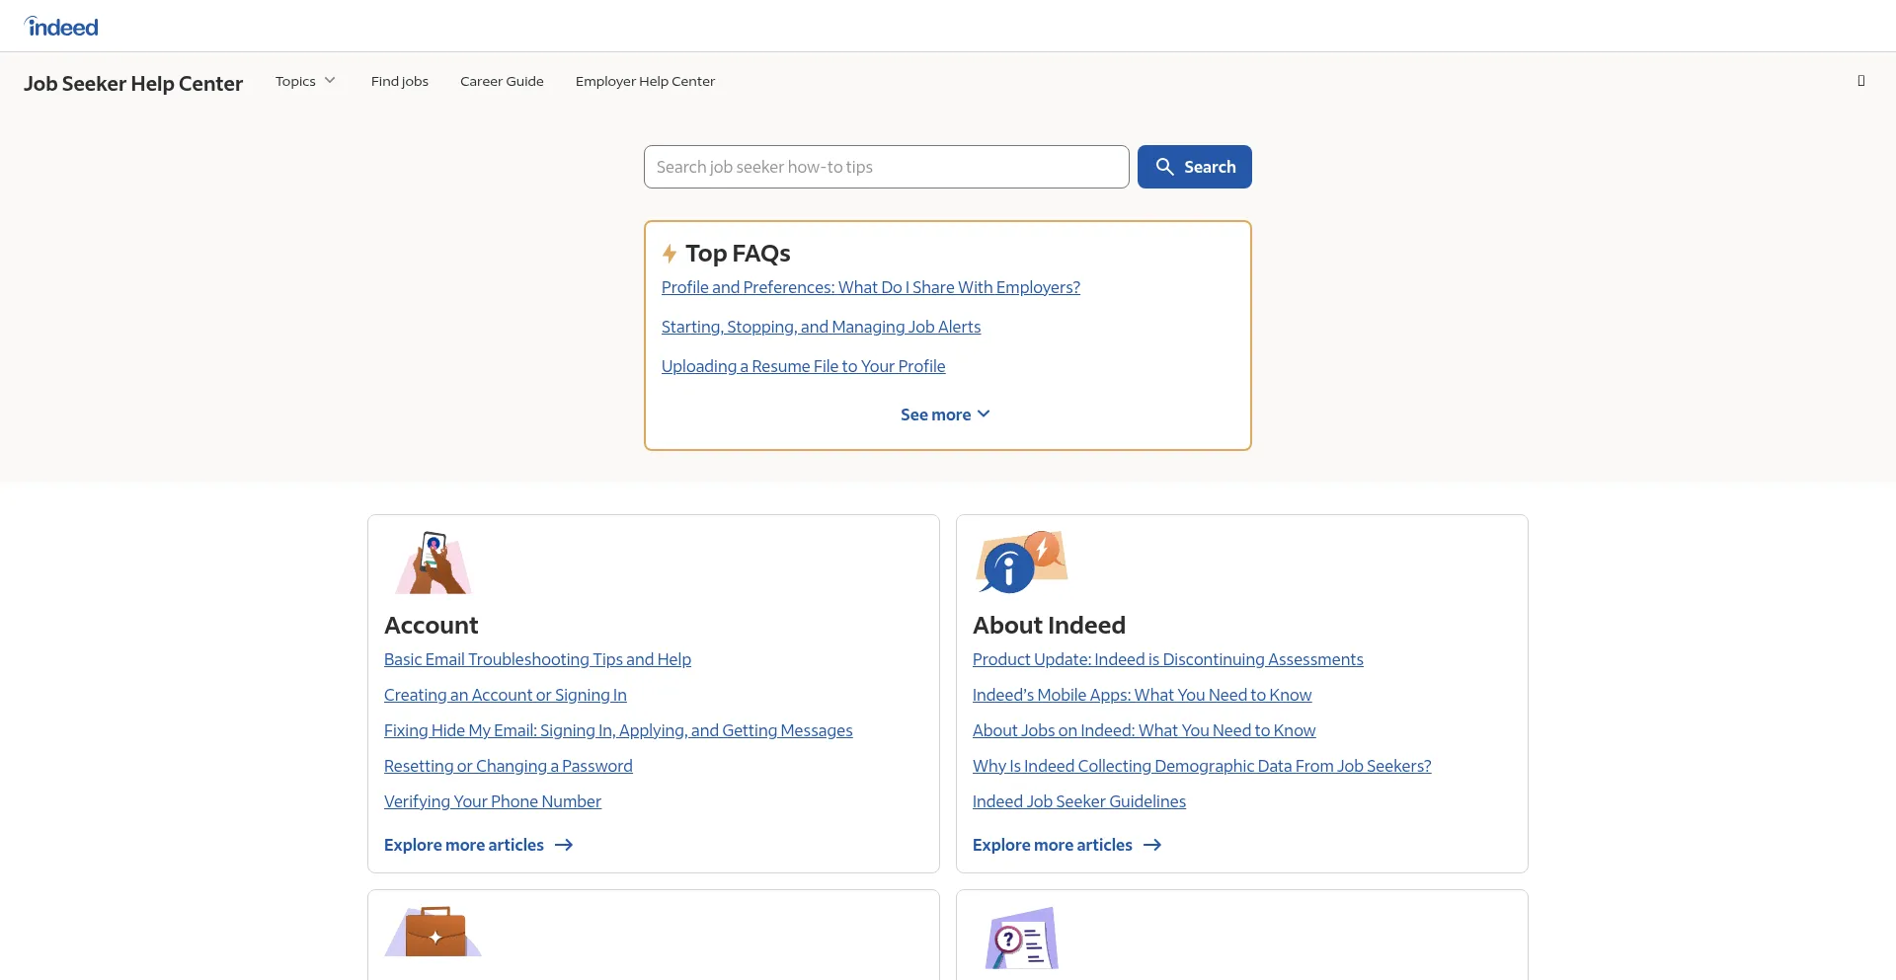Click the Indeed logo

tap(61, 27)
